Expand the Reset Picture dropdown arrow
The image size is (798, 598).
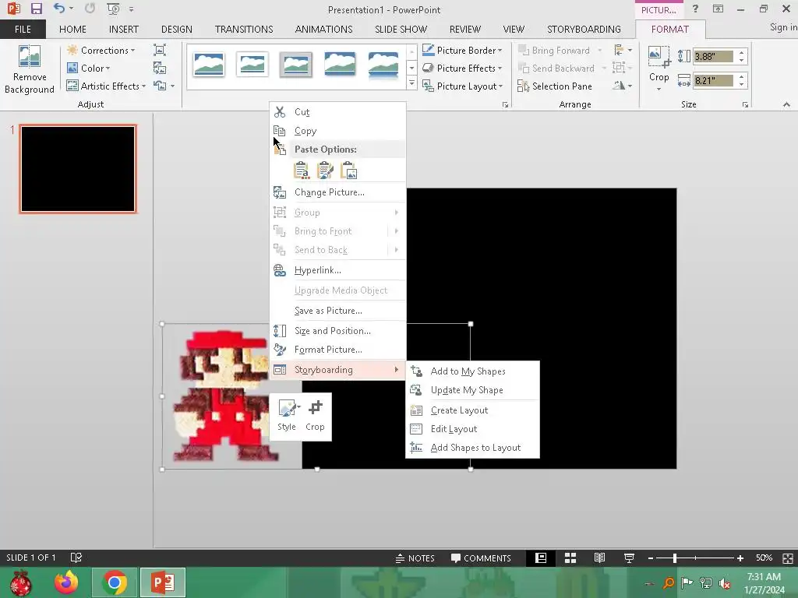coord(173,86)
